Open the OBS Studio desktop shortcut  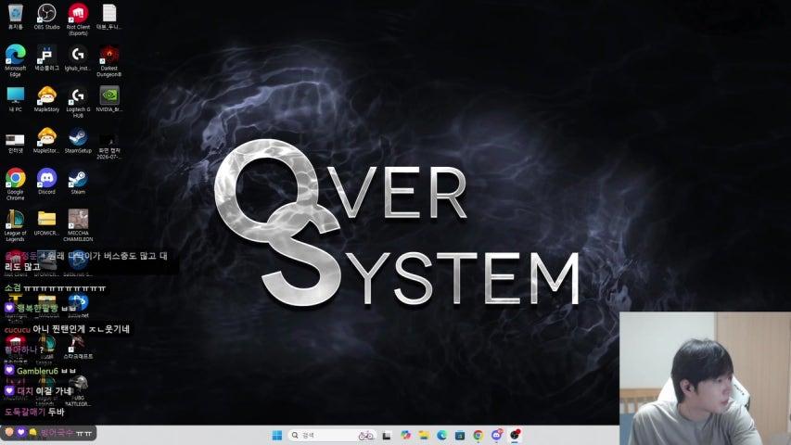click(46, 16)
